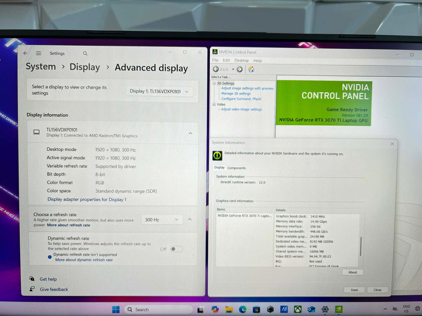Click the Settings search magnifier icon

coord(85,54)
